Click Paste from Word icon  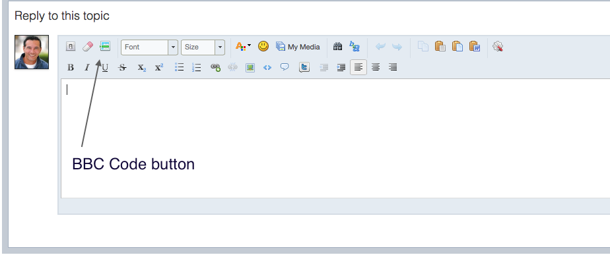click(475, 47)
